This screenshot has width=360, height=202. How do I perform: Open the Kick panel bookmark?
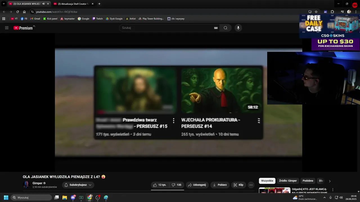coord(50,19)
